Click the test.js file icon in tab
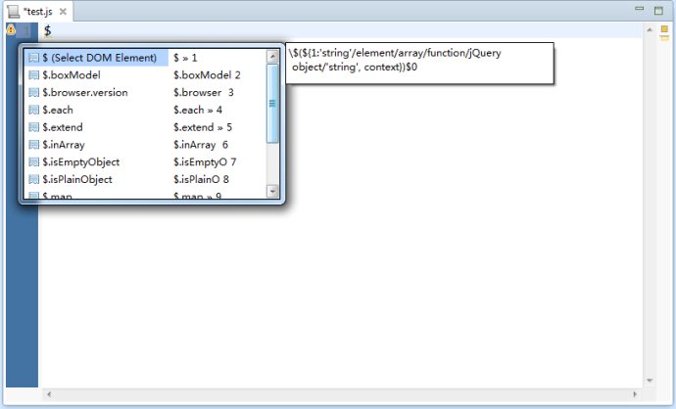Viewport: 676px width, 409px height. coord(14,12)
